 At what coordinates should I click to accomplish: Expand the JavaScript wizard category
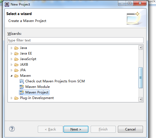[11, 59]
